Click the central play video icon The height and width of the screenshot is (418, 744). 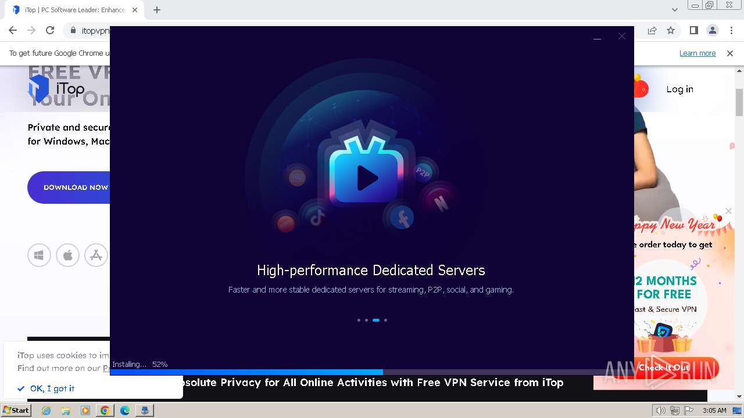coord(367,178)
